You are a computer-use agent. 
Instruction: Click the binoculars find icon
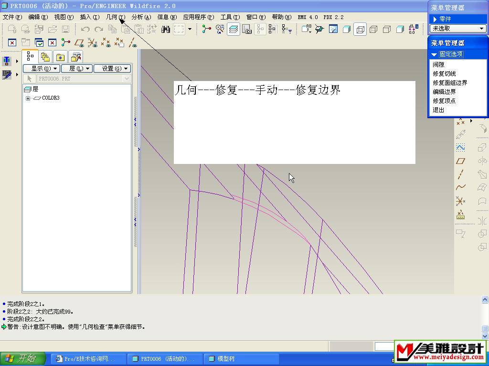click(166, 29)
